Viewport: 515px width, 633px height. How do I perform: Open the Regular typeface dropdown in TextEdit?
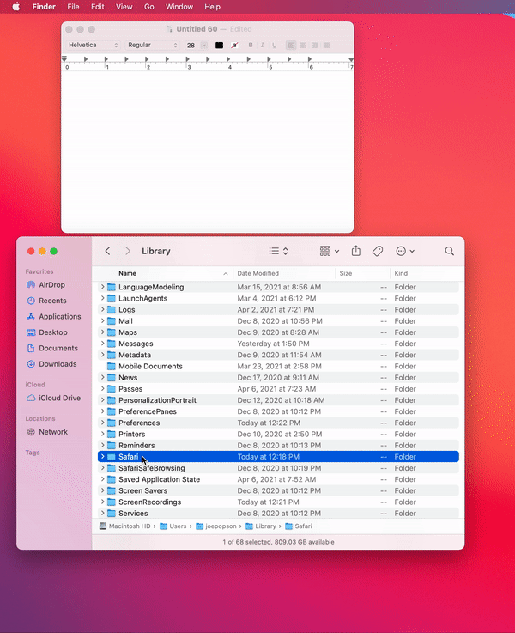[153, 45]
